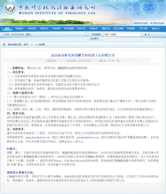Click the heading 二、岗位要求
The height and width of the screenshot is (194, 166).
[x=16, y=72]
